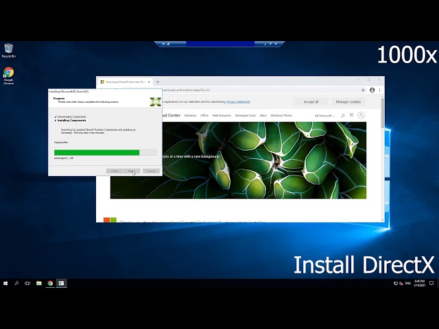
Task: Click the succulent hero banner image
Action: [263, 160]
